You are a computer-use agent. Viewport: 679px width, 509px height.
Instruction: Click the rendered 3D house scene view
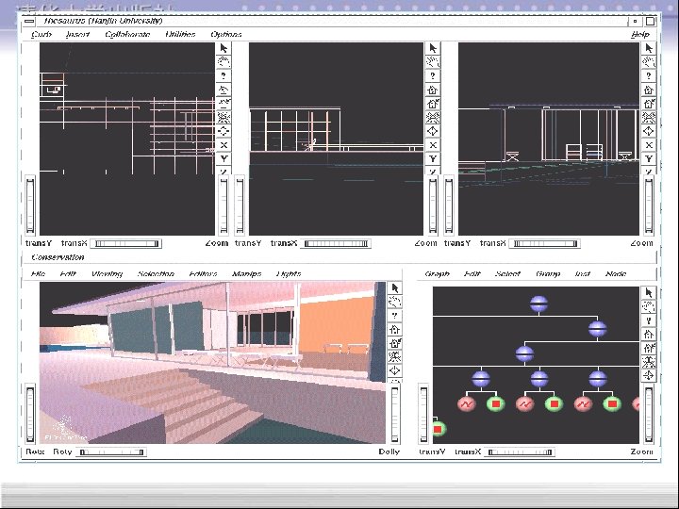212,363
